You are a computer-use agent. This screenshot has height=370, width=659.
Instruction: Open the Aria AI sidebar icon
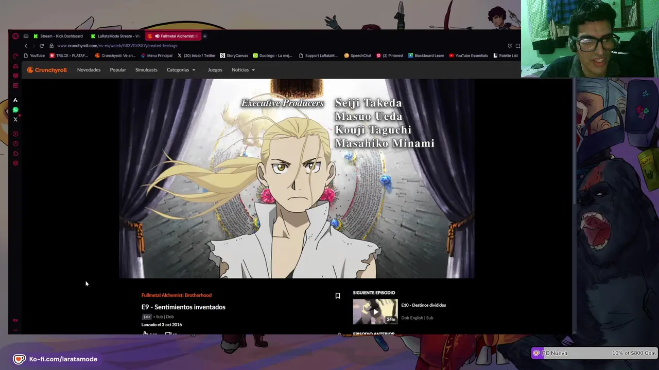(15, 100)
